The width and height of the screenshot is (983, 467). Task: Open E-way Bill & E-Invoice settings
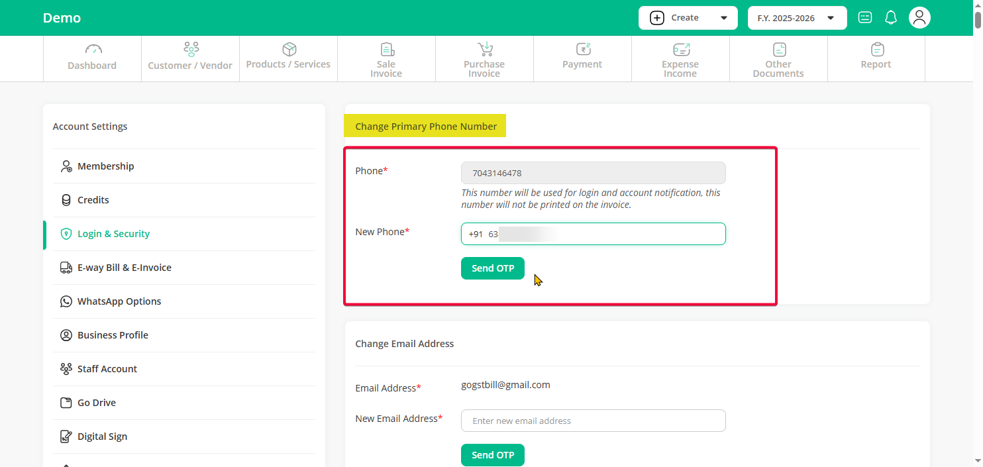click(124, 268)
